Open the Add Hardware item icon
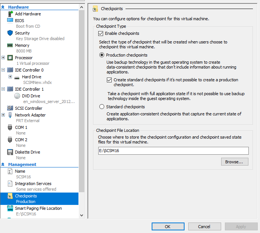260x233 pixels. click(x=10, y=14)
